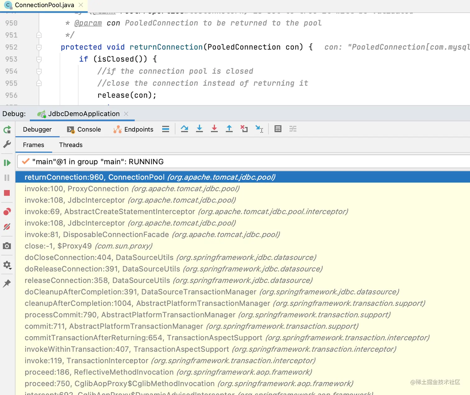The height and width of the screenshot is (395, 470).
Task: Drop the current frame
Action: pyautogui.click(x=244, y=129)
